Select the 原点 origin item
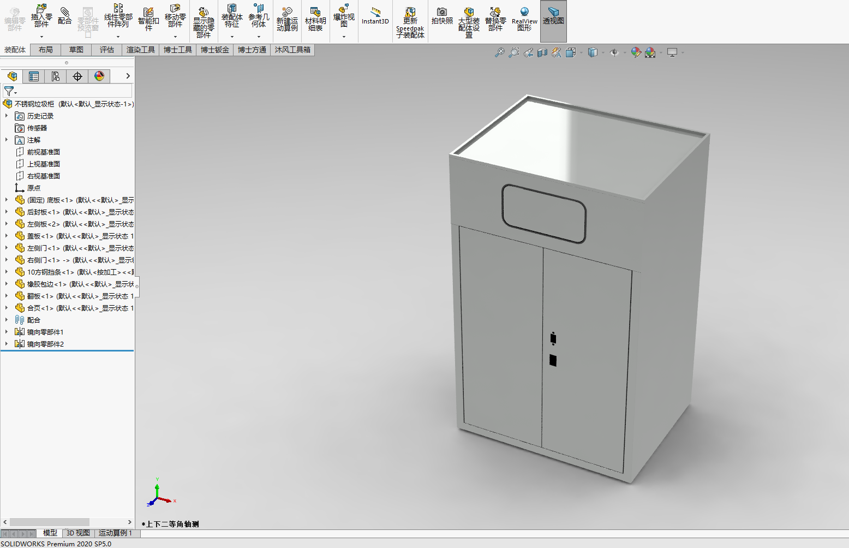 28,188
